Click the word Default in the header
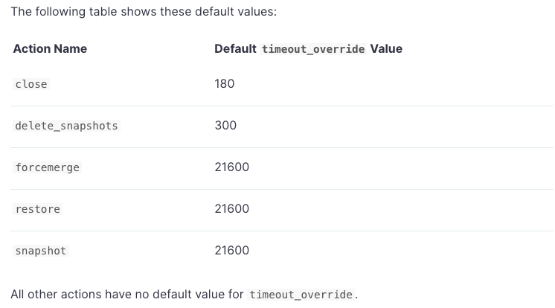Viewport: 555px width, 308px height. click(235, 48)
